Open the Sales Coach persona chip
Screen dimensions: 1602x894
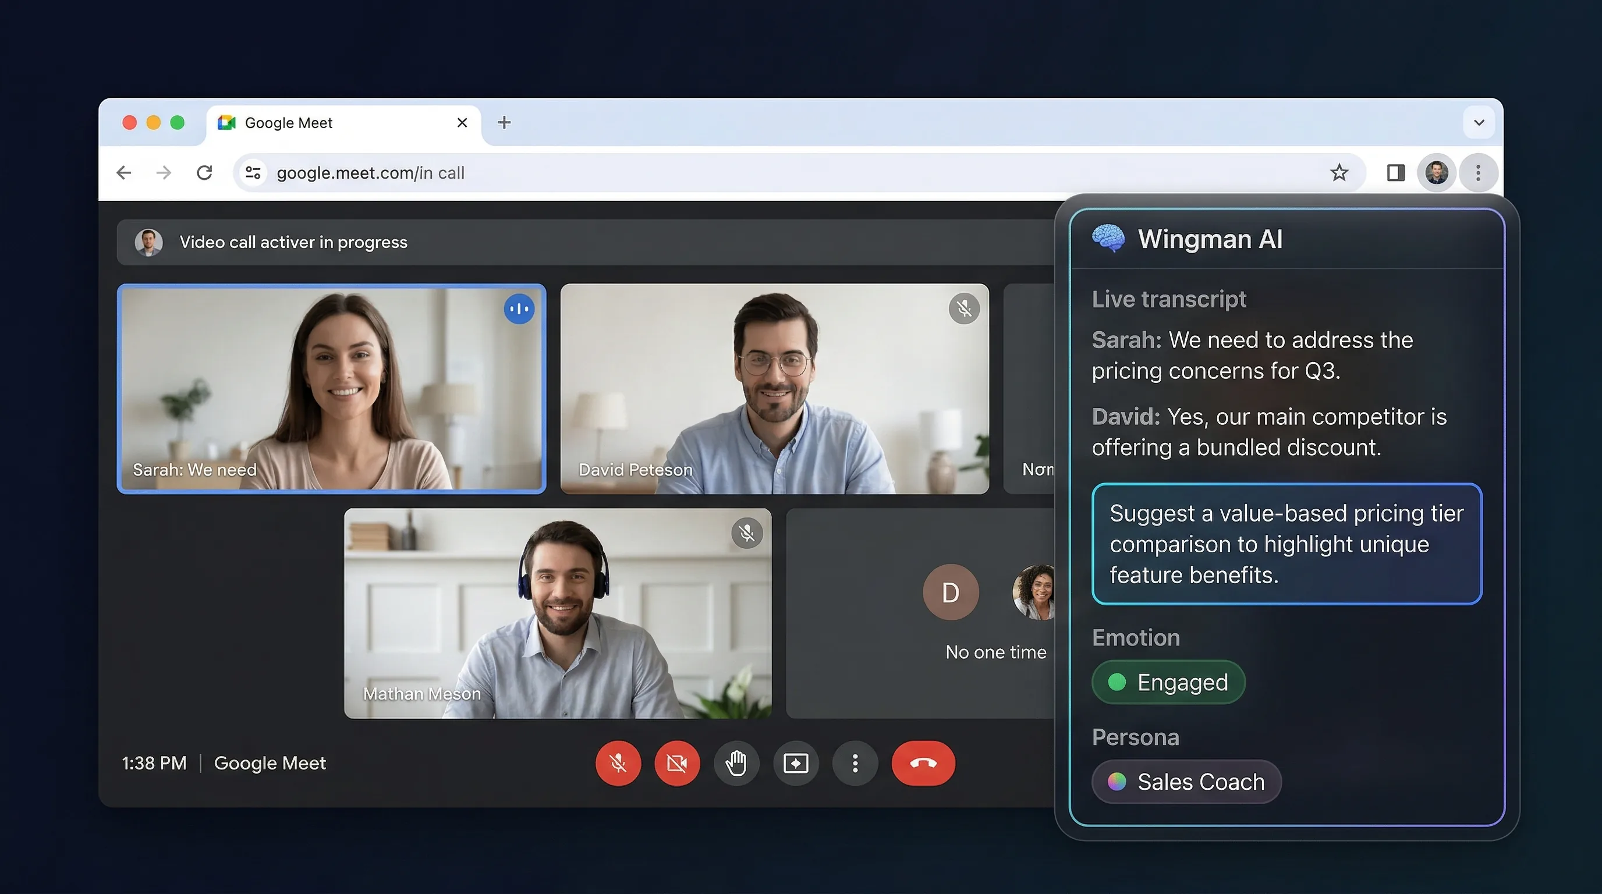[1186, 782]
